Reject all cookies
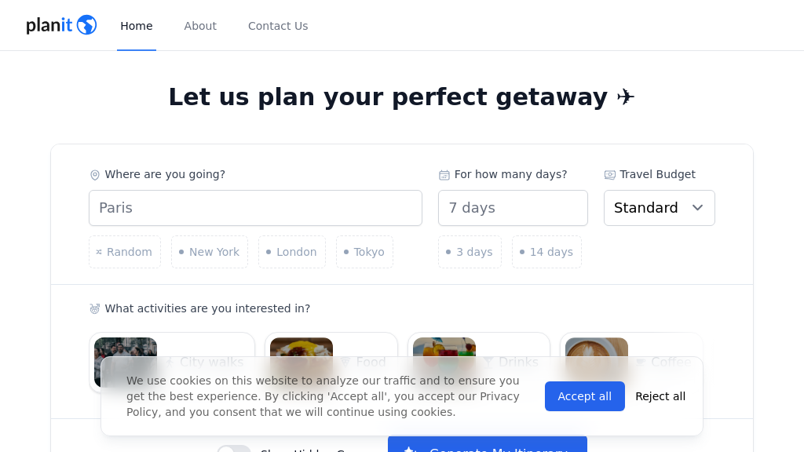Screen dimensions: 804x452 pos(660,396)
